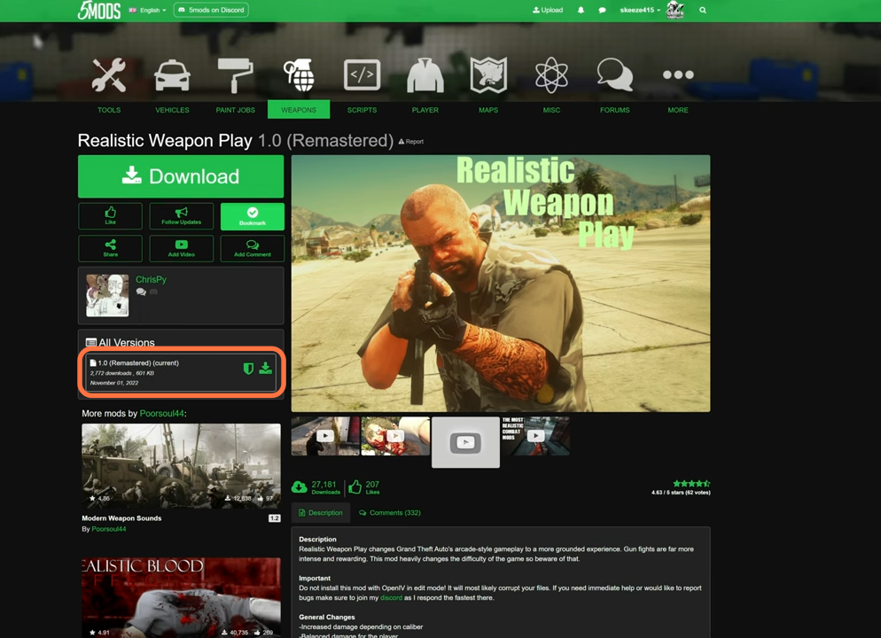Select the More menu label

678,110
